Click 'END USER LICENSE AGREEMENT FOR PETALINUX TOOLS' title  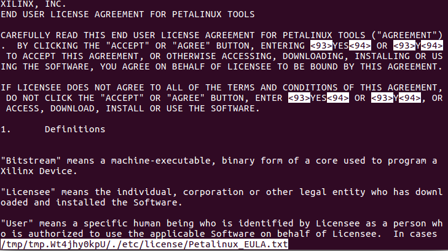127,14
